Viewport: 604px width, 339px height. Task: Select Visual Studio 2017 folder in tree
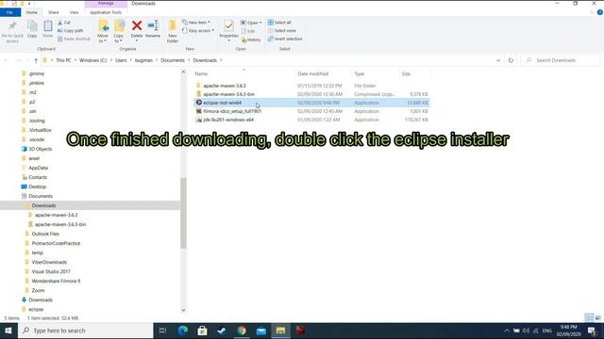[50, 271]
